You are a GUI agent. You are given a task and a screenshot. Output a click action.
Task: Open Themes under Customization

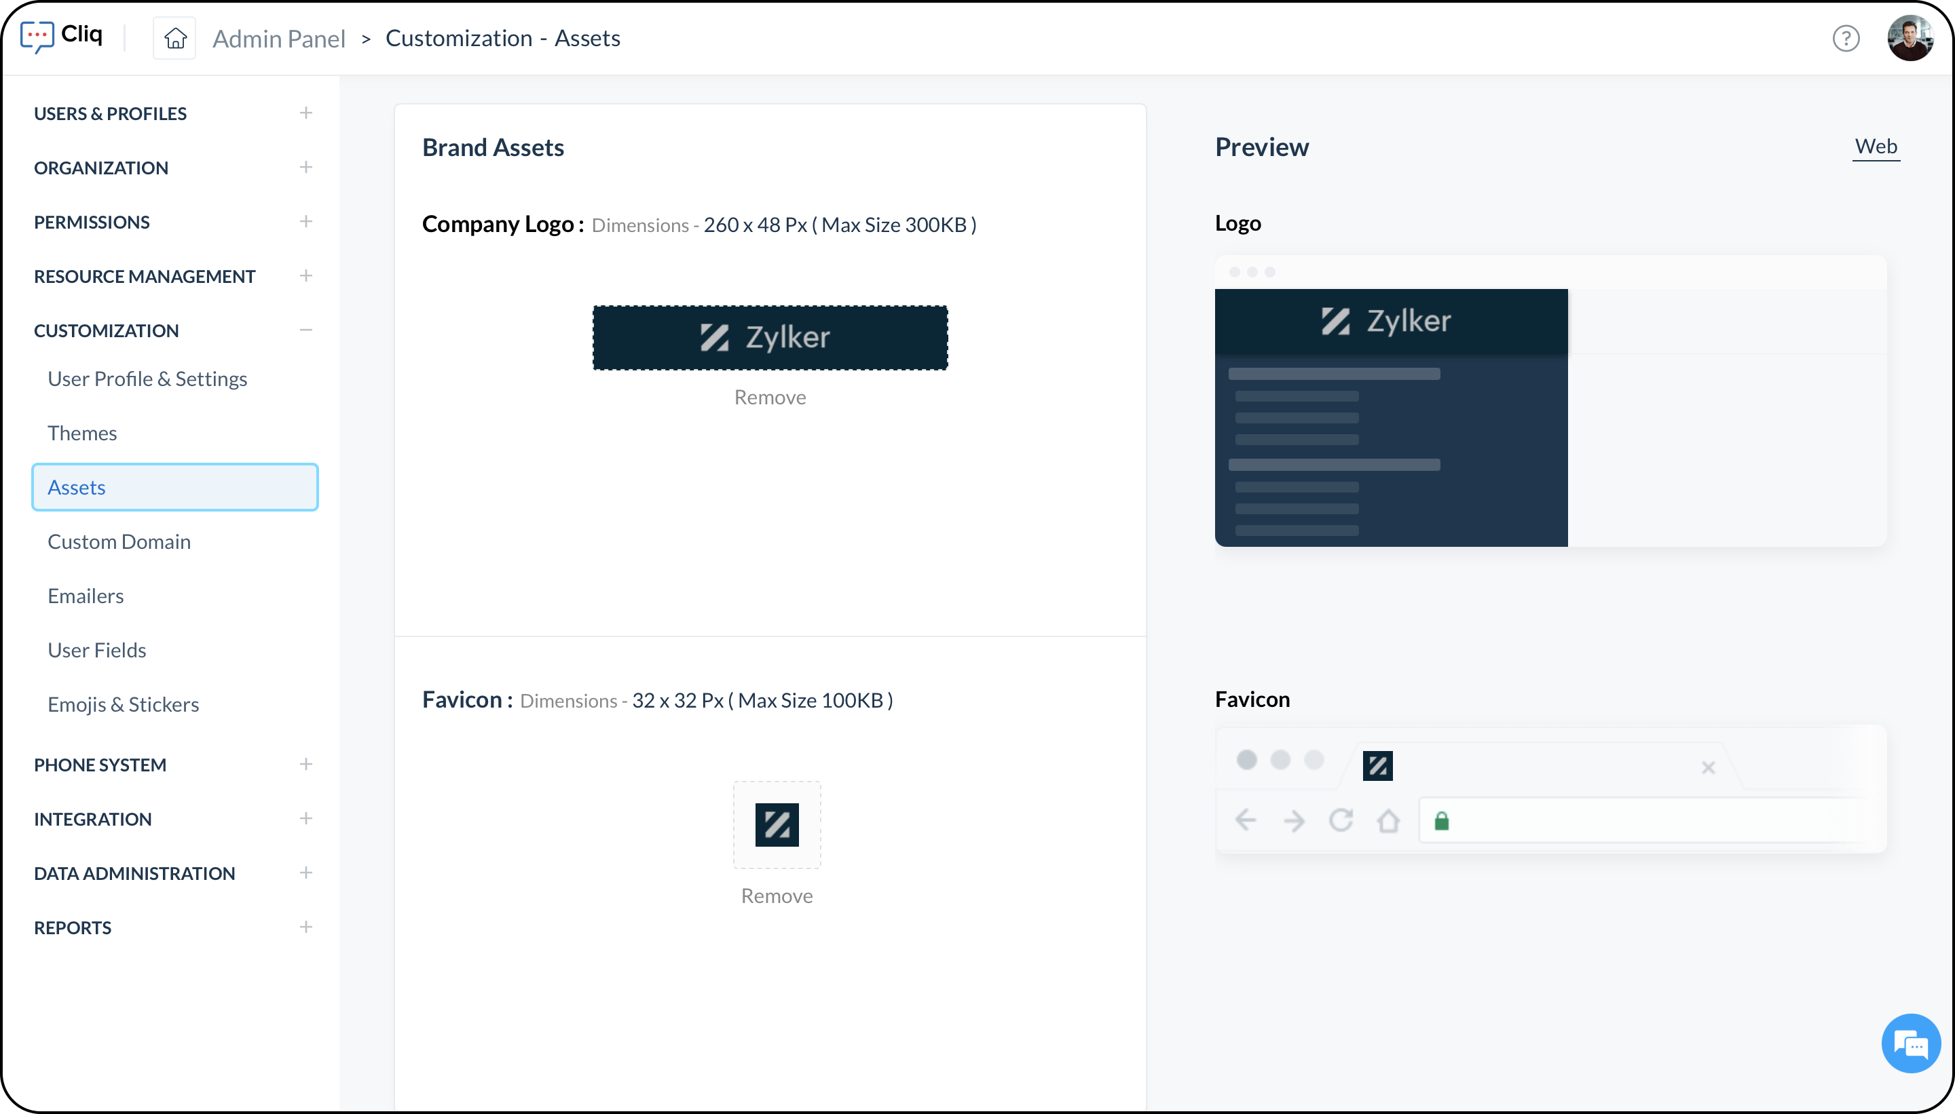[82, 433]
